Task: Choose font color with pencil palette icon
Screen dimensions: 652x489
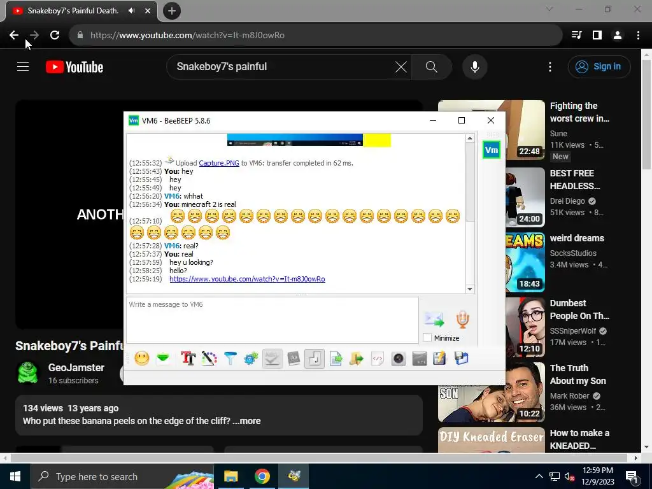Action: [209, 358]
